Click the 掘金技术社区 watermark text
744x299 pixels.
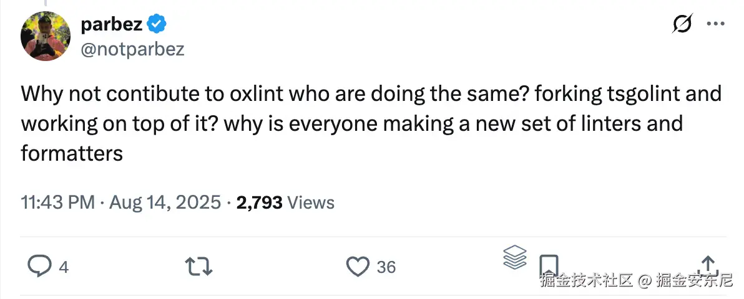[x=587, y=281]
